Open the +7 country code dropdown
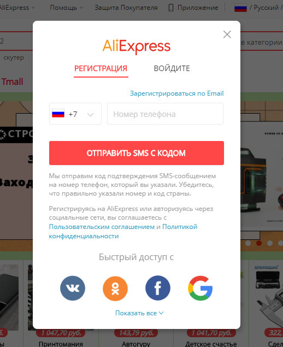This screenshot has width=283, height=347. [75, 114]
